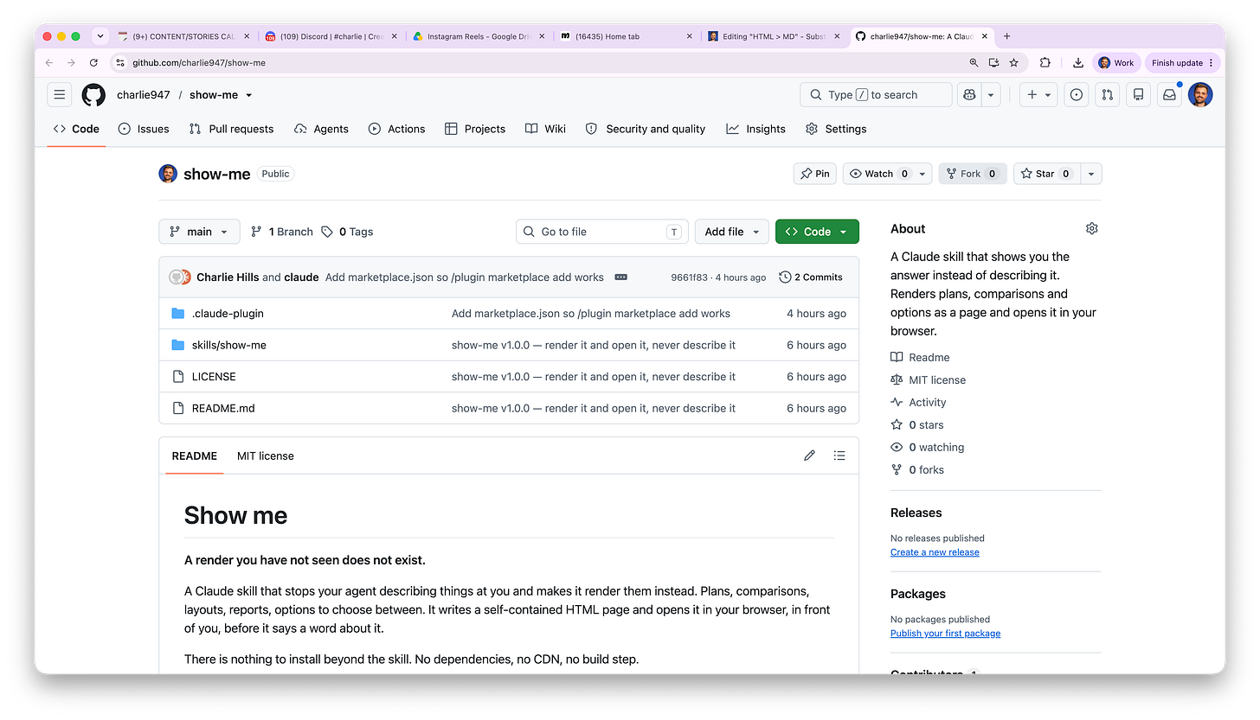Open the Actions tab

click(x=396, y=129)
